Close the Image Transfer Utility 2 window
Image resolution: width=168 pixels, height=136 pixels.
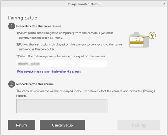pos(164,4)
